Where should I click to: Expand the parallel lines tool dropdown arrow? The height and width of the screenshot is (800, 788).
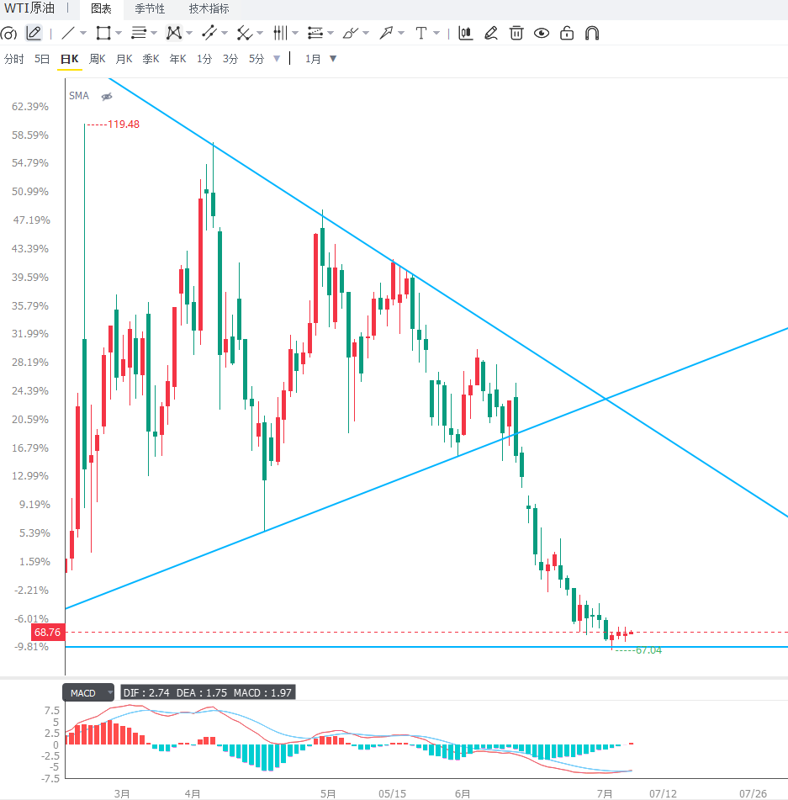pos(154,33)
